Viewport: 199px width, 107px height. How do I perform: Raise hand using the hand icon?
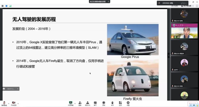point(112,104)
